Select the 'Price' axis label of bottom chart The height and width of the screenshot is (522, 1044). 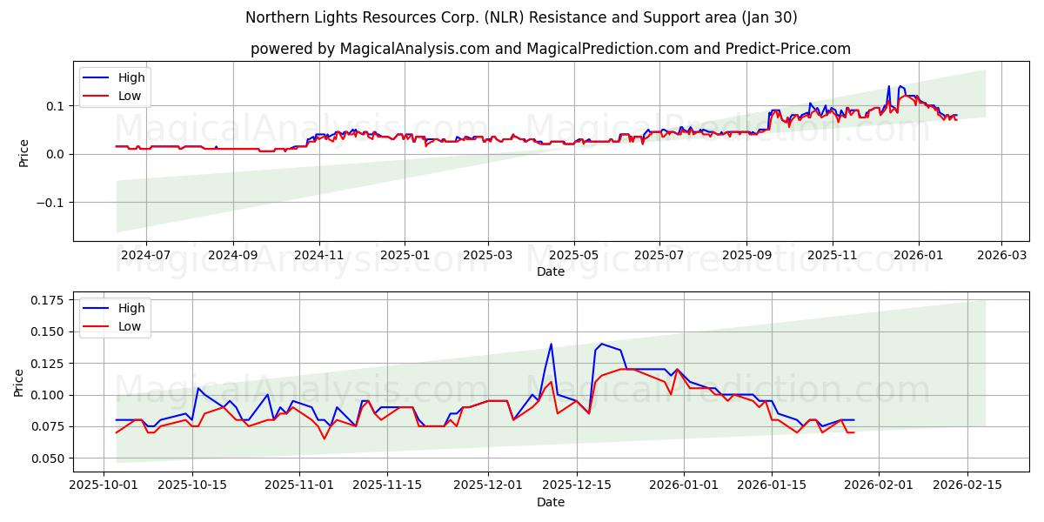[x=20, y=383]
